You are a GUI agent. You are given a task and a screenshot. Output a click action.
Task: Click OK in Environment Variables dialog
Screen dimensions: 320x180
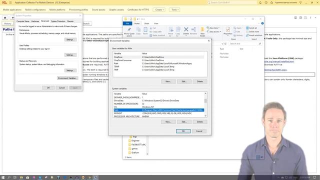(183, 131)
